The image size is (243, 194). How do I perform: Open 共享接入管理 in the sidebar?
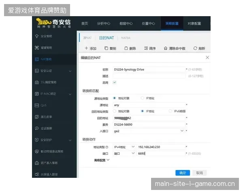[x=49, y=175]
